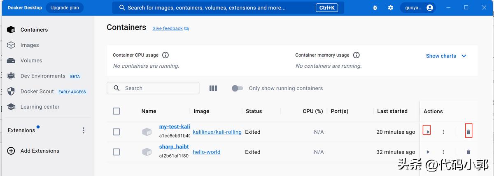Viewport: 494px width, 176px height.
Task: Sort by the CPU (%) column header
Action: (313, 111)
